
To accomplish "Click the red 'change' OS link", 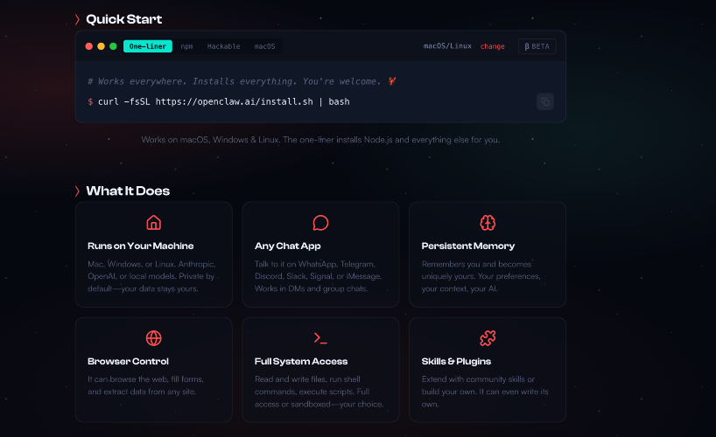I will (x=492, y=46).
